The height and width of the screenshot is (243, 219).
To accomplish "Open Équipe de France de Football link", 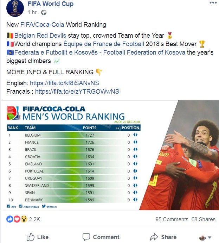I will coord(104,44).
